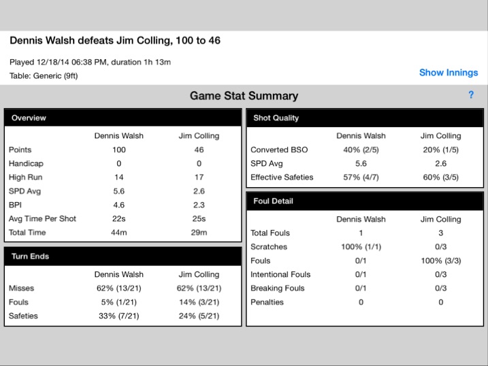Select the Turn Ends panel header
The height and width of the screenshot is (366, 488).
click(123, 256)
